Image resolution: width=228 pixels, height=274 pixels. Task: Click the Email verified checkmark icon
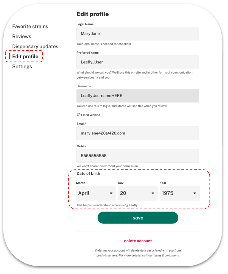click(x=78, y=115)
